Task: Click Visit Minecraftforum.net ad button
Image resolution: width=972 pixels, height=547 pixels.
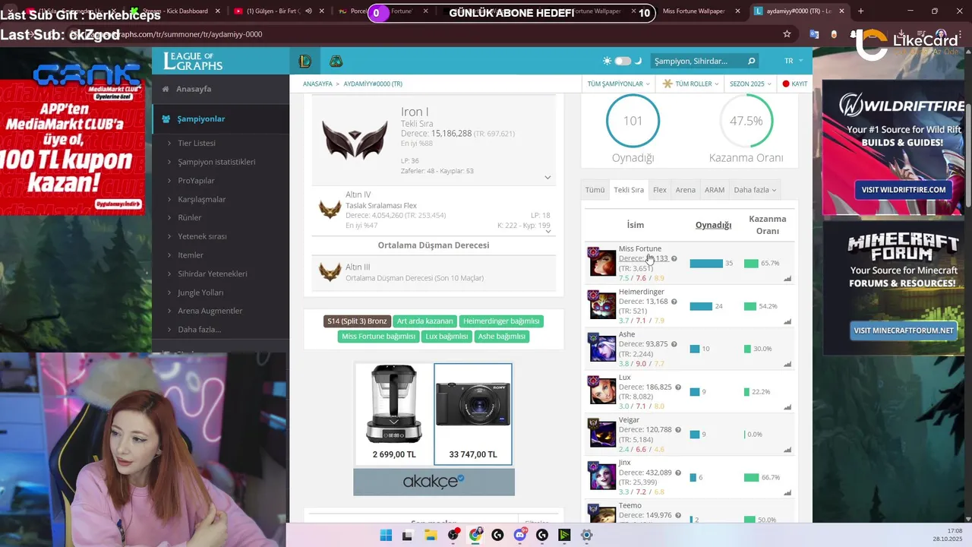Action: [x=903, y=330]
